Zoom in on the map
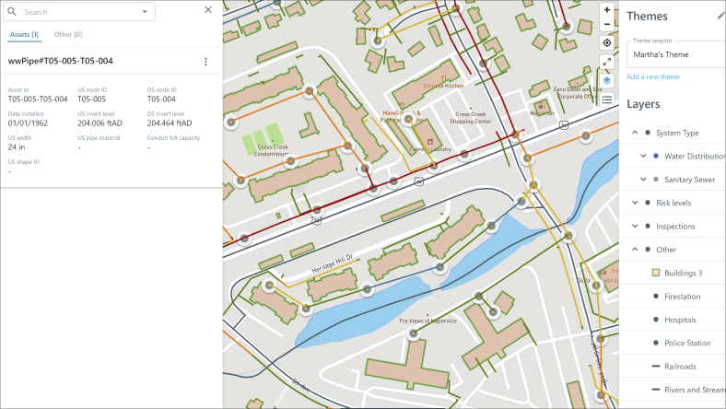The height and width of the screenshot is (409, 726). click(607, 10)
